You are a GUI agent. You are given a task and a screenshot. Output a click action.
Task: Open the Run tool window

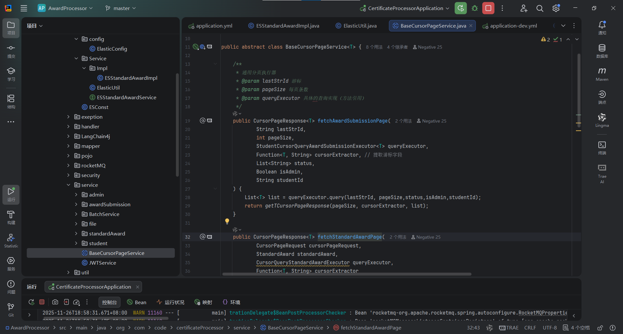(x=11, y=195)
